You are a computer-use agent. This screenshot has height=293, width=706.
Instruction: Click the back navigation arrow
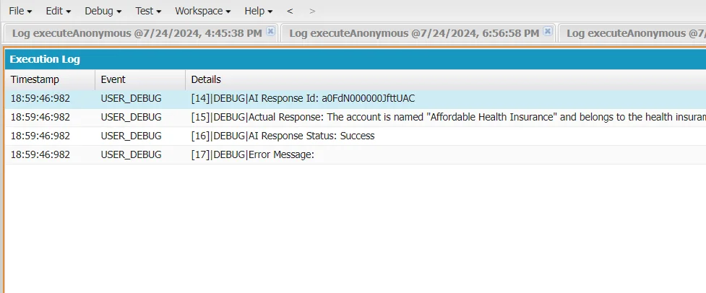pyautogui.click(x=290, y=12)
